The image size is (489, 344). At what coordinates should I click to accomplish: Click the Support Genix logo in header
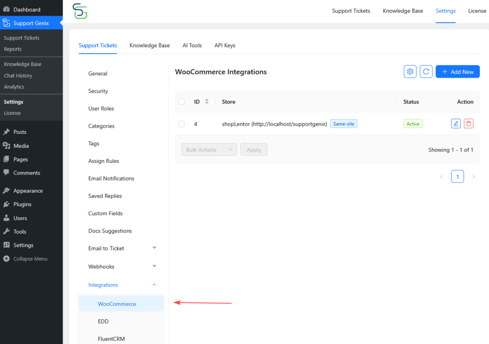coord(80,11)
